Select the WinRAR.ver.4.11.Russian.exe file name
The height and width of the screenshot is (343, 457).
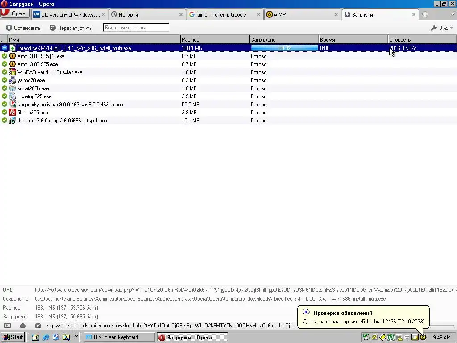click(x=50, y=72)
